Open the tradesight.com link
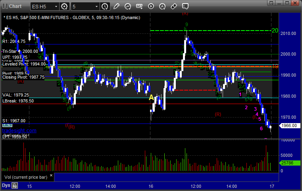Screen dimensions: 302x191 [19, 131]
